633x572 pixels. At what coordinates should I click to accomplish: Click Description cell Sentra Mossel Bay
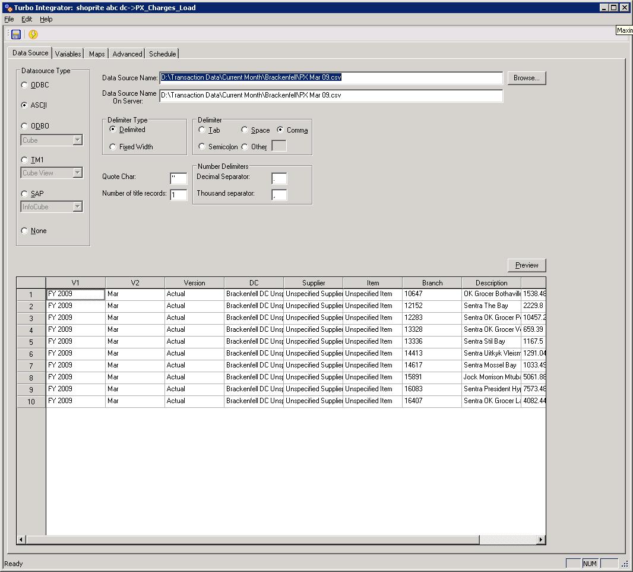coord(491,365)
